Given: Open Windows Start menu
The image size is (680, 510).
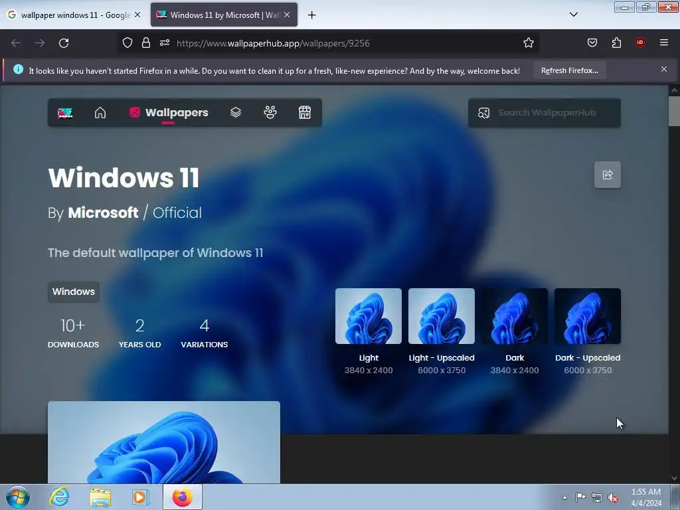Looking at the screenshot, I should tap(18, 497).
